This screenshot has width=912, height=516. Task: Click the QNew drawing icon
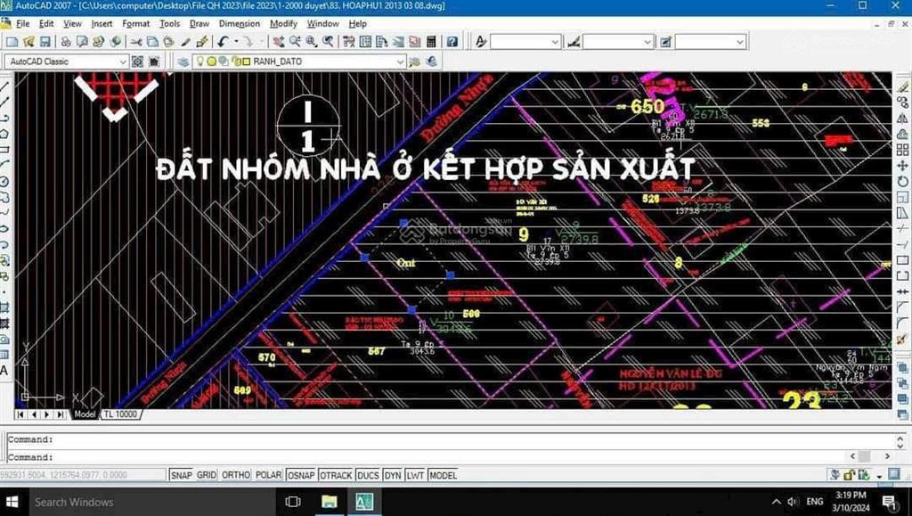pos(12,42)
